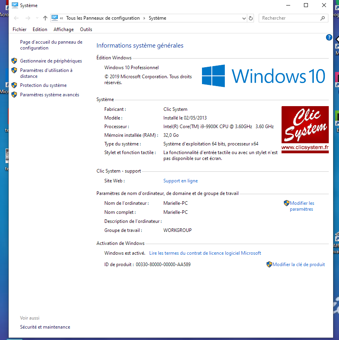Click shield icon beside Gestionnaire de périphériques

[14, 61]
